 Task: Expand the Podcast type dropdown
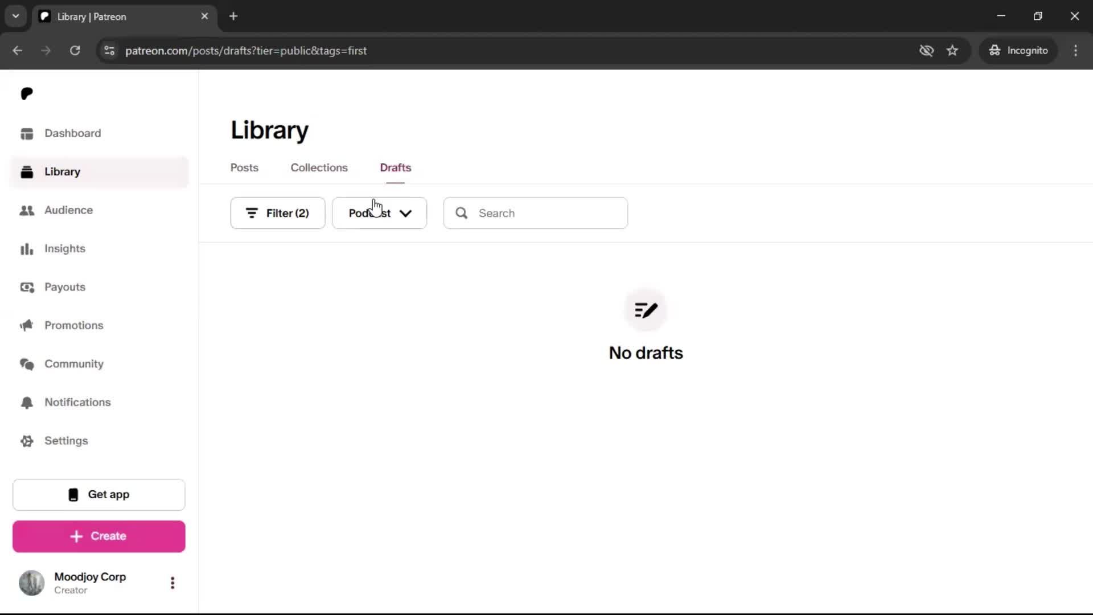tap(380, 213)
